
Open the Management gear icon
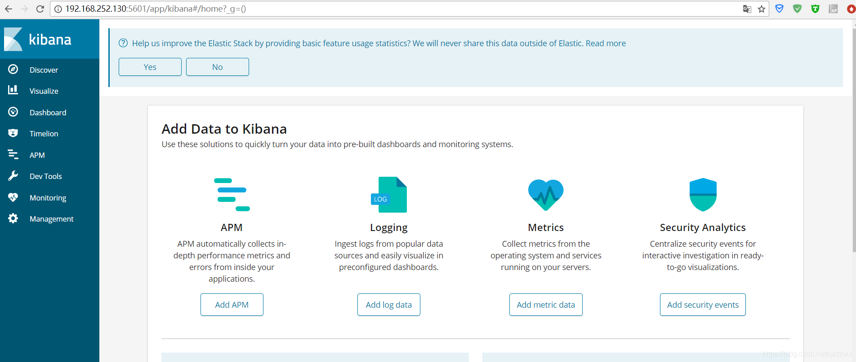pyautogui.click(x=13, y=218)
